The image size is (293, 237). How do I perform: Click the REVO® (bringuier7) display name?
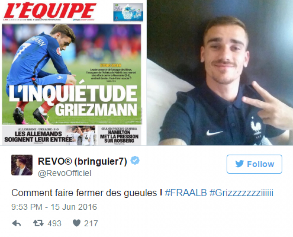tap(82, 161)
